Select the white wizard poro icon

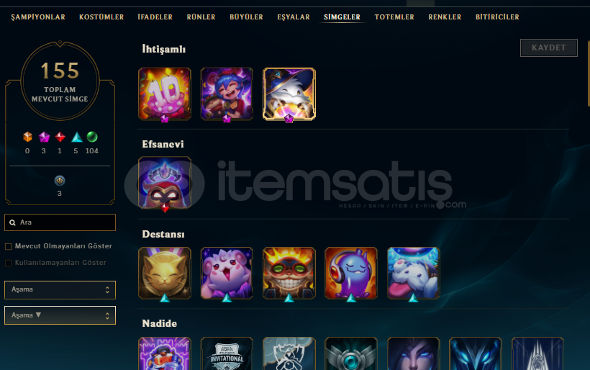[x=289, y=94]
